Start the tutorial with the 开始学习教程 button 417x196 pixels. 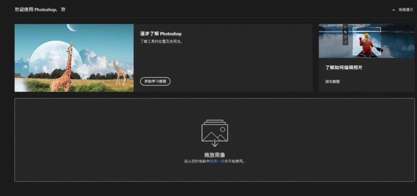pos(155,81)
